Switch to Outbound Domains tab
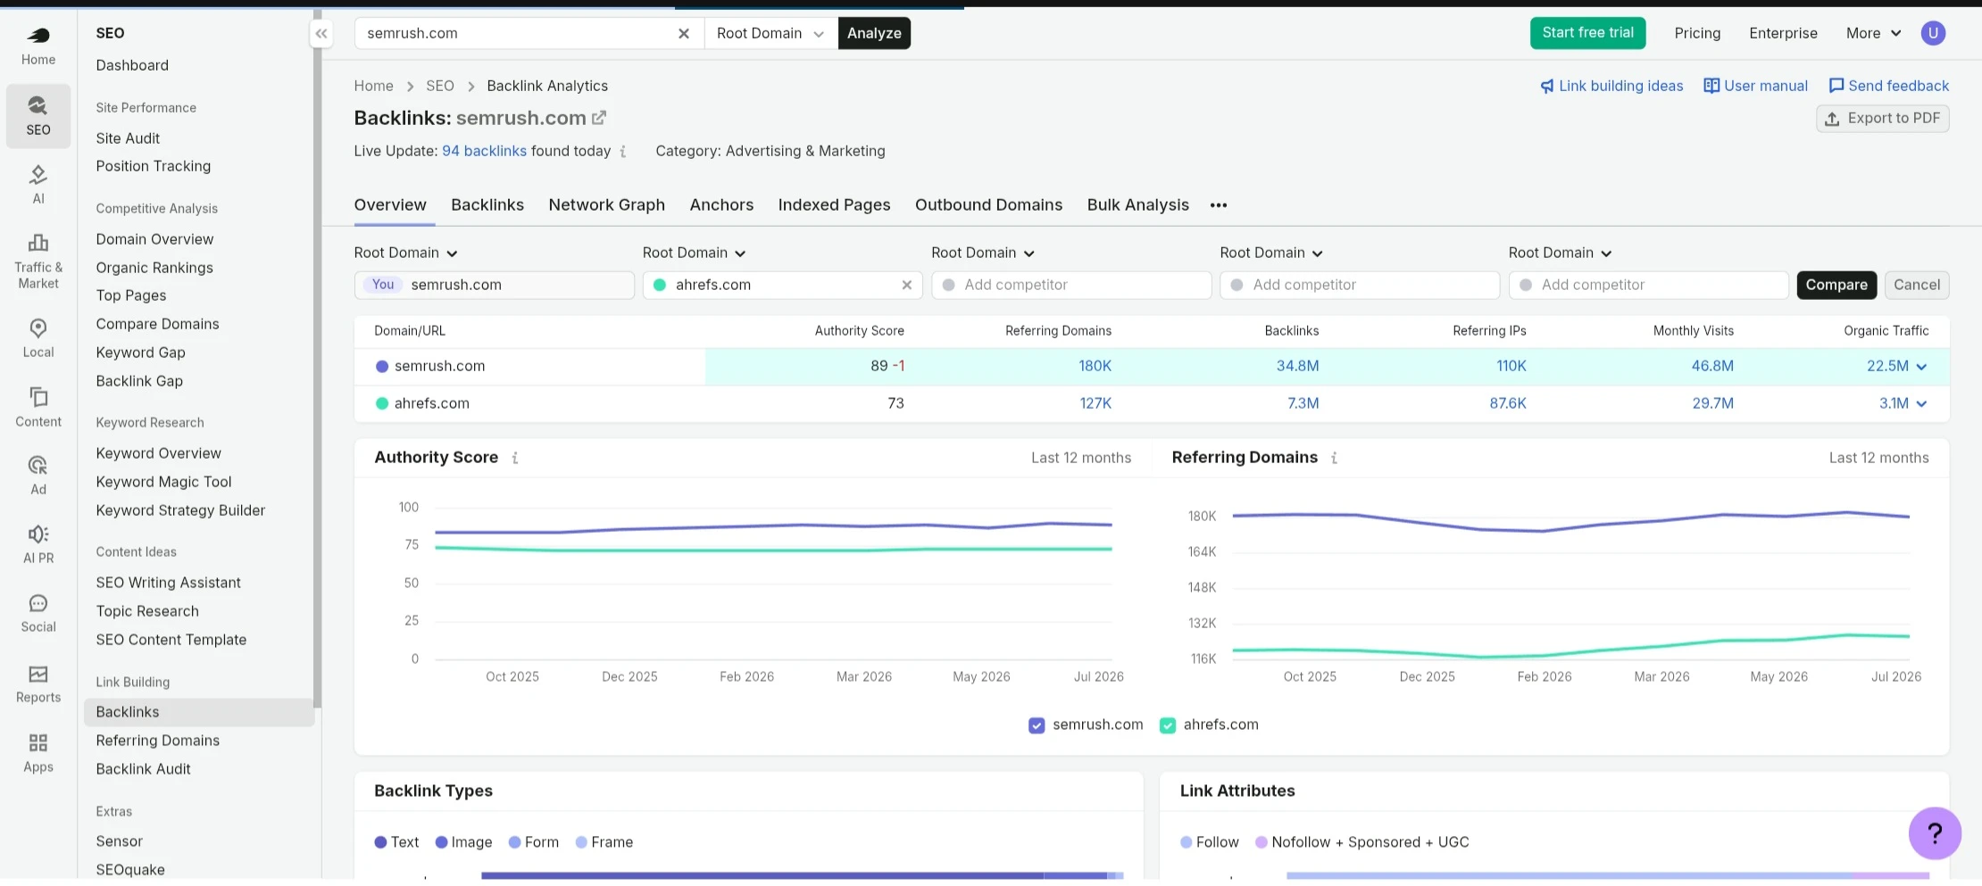This screenshot has width=1982, height=886. pyautogui.click(x=988, y=205)
